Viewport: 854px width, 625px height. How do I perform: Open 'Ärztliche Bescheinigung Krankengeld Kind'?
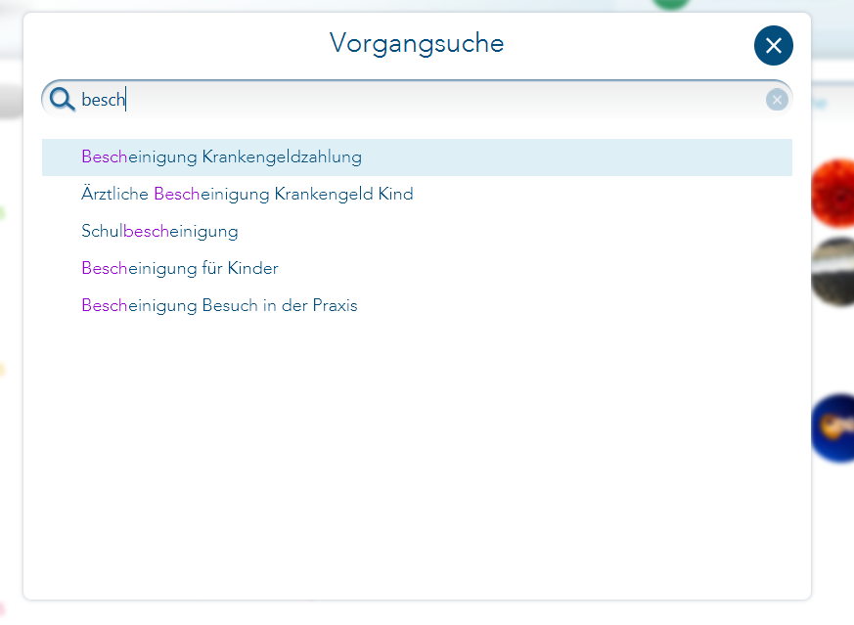(417, 195)
